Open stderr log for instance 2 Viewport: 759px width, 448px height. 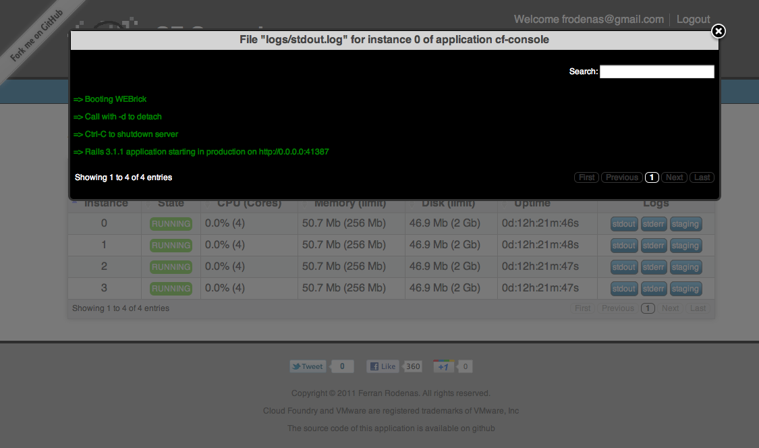coord(654,267)
